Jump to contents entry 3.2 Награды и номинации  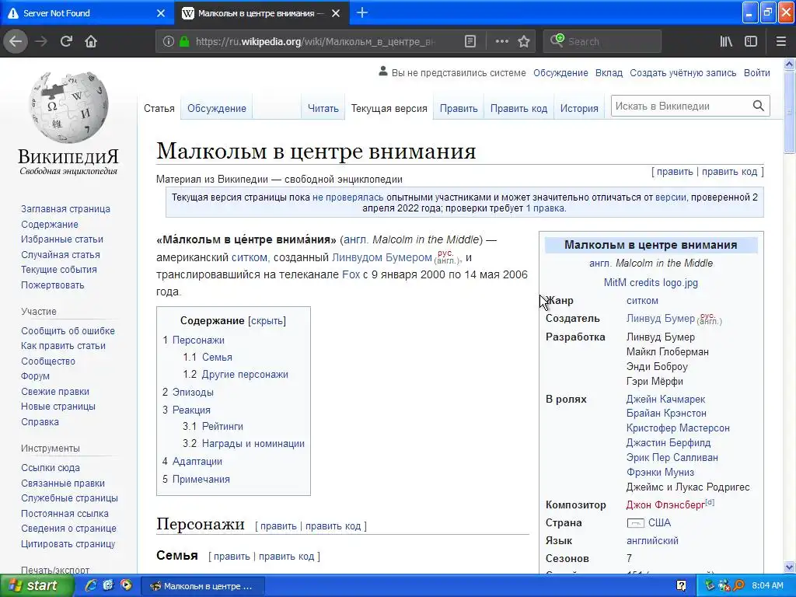243,443
